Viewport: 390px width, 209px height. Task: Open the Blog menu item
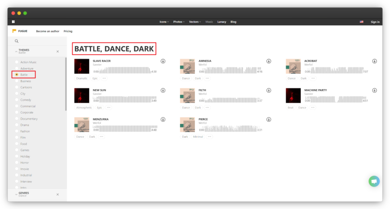233,22
